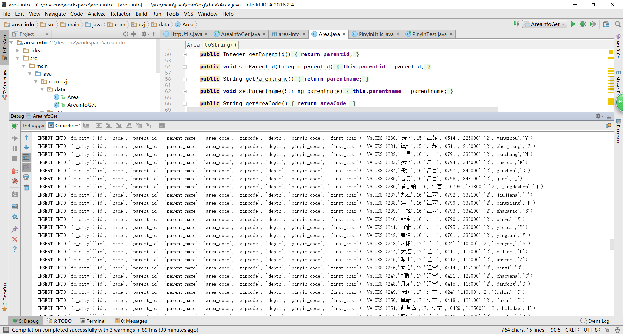Close the area-info pom tab
The image size is (623, 334).
[x=304, y=34]
